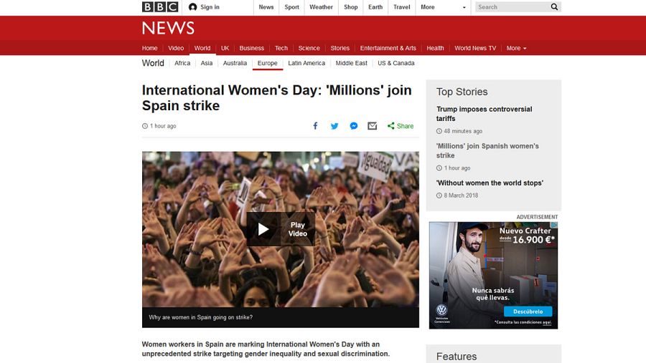Expand the News nav More dropdown

click(516, 48)
